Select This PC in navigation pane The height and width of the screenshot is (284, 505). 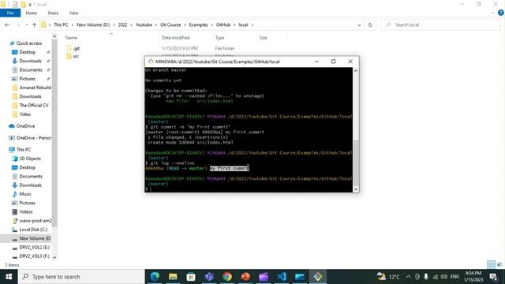[x=24, y=149]
